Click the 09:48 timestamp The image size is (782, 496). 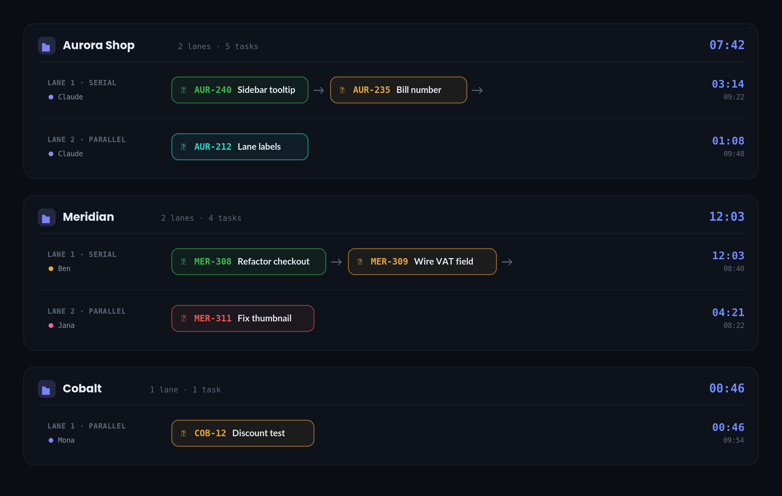click(x=734, y=154)
